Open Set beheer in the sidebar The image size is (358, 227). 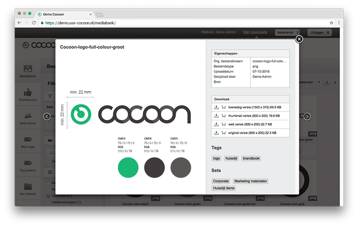(x=28, y=189)
